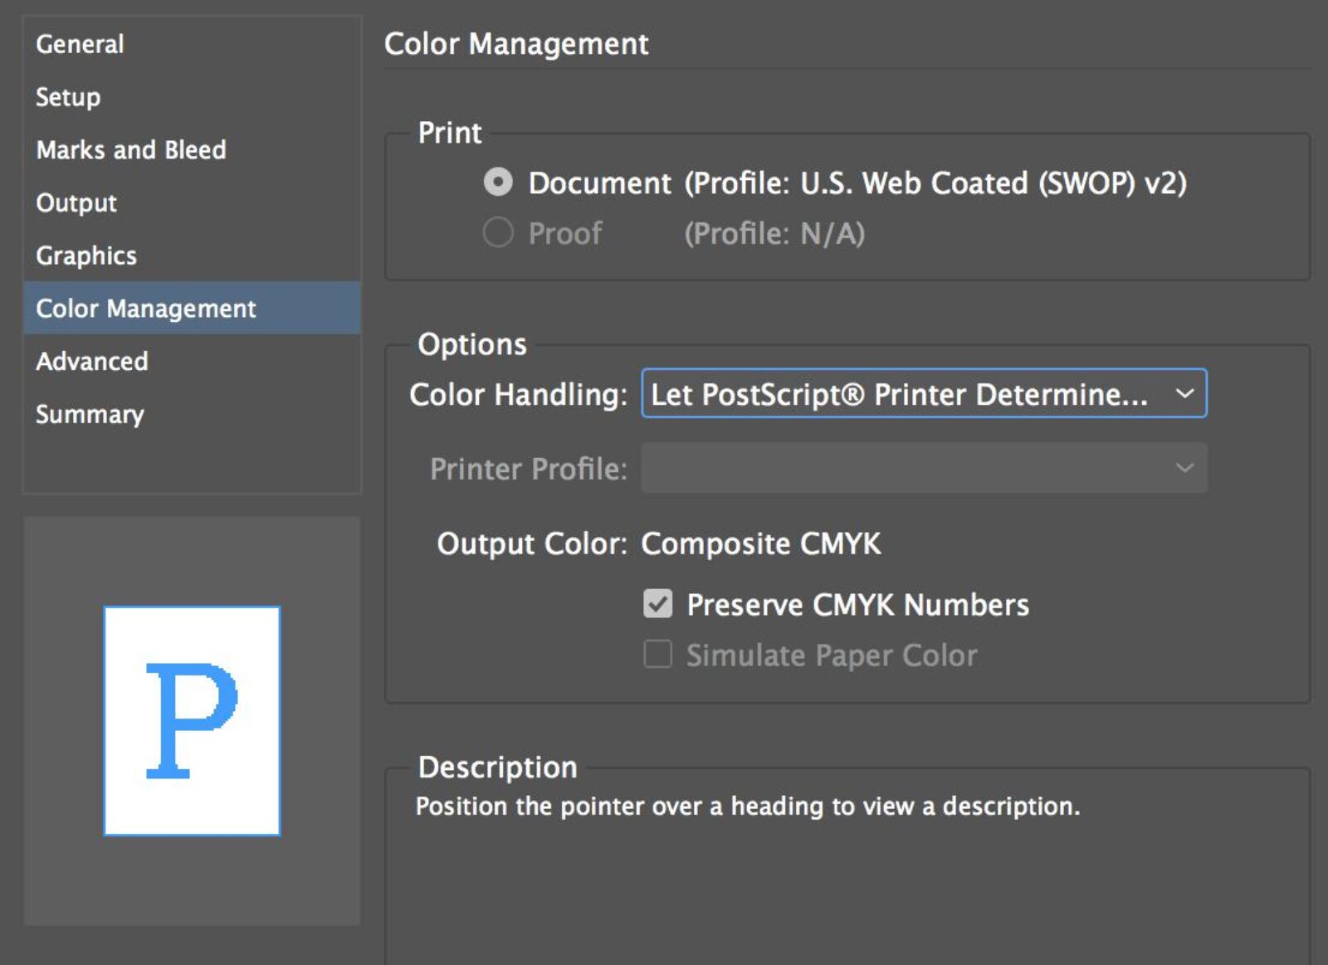Select Graphics in the category list
1328x965 pixels.
[x=192, y=256]
